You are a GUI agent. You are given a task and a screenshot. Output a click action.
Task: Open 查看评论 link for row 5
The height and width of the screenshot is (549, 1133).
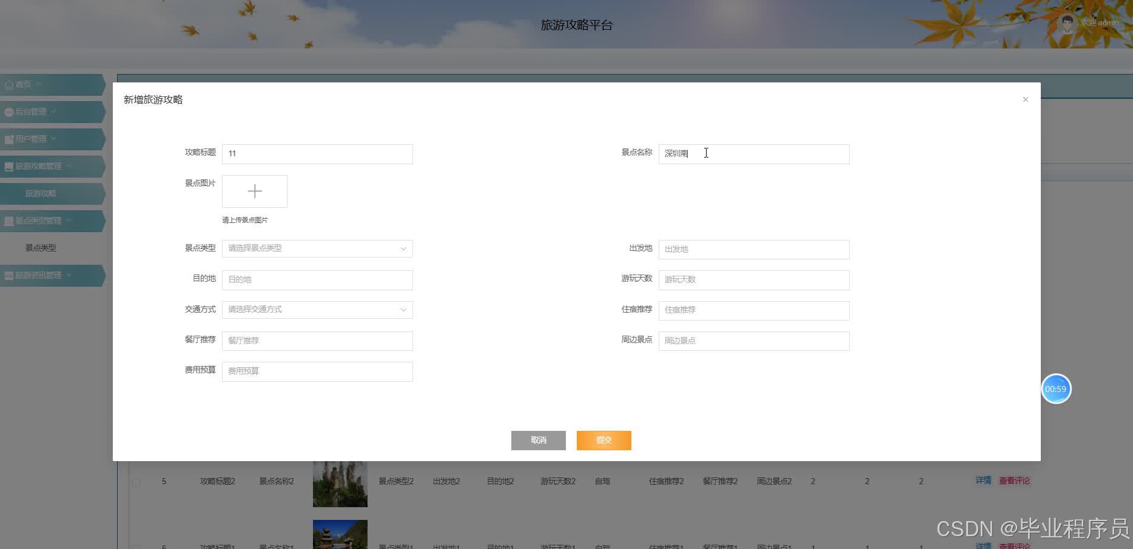click(x=1014, y=481)
